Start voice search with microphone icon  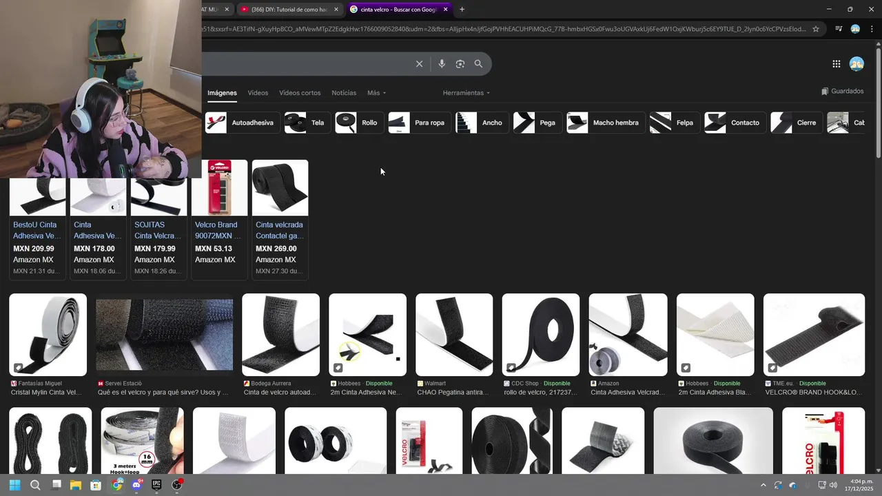[x=442, y=64]
